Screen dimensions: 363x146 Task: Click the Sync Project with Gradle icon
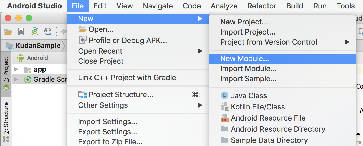coord(34,32)
